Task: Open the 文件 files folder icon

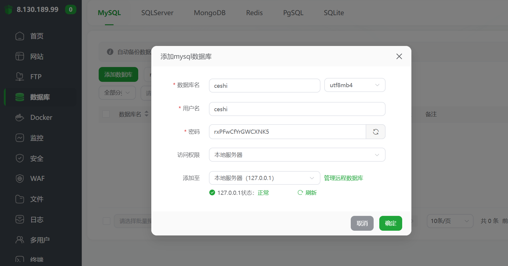Action: pyautogui.click(x=20, y=199)
